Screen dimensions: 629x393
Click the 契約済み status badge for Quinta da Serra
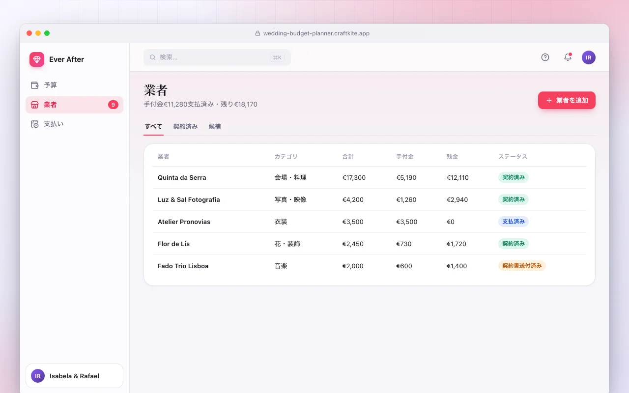(x=514, y=177)
